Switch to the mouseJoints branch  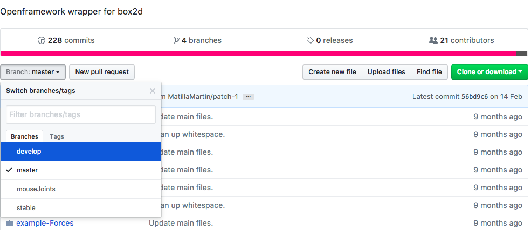tap(81, 189)
